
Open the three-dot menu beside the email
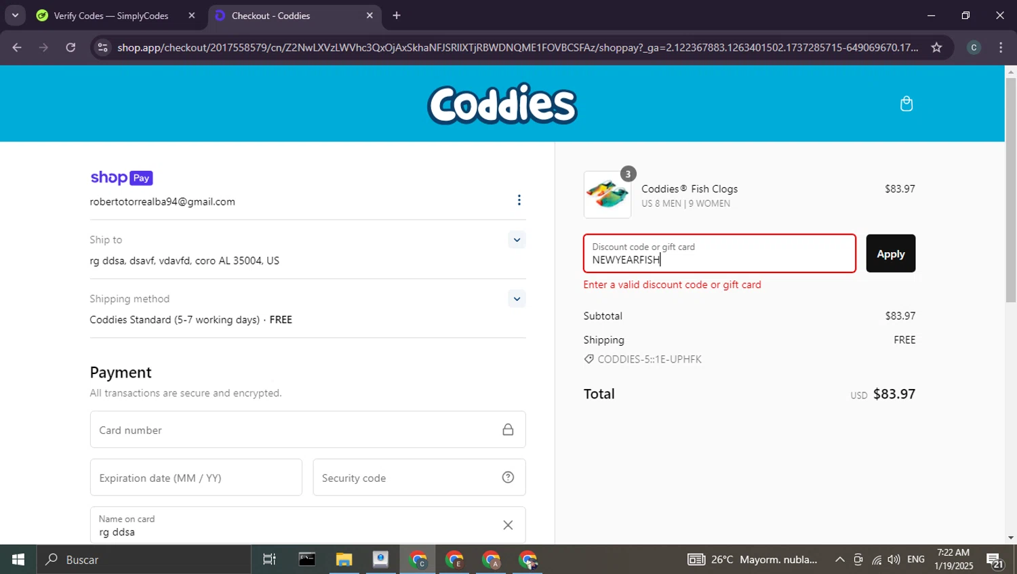point(519,200)
